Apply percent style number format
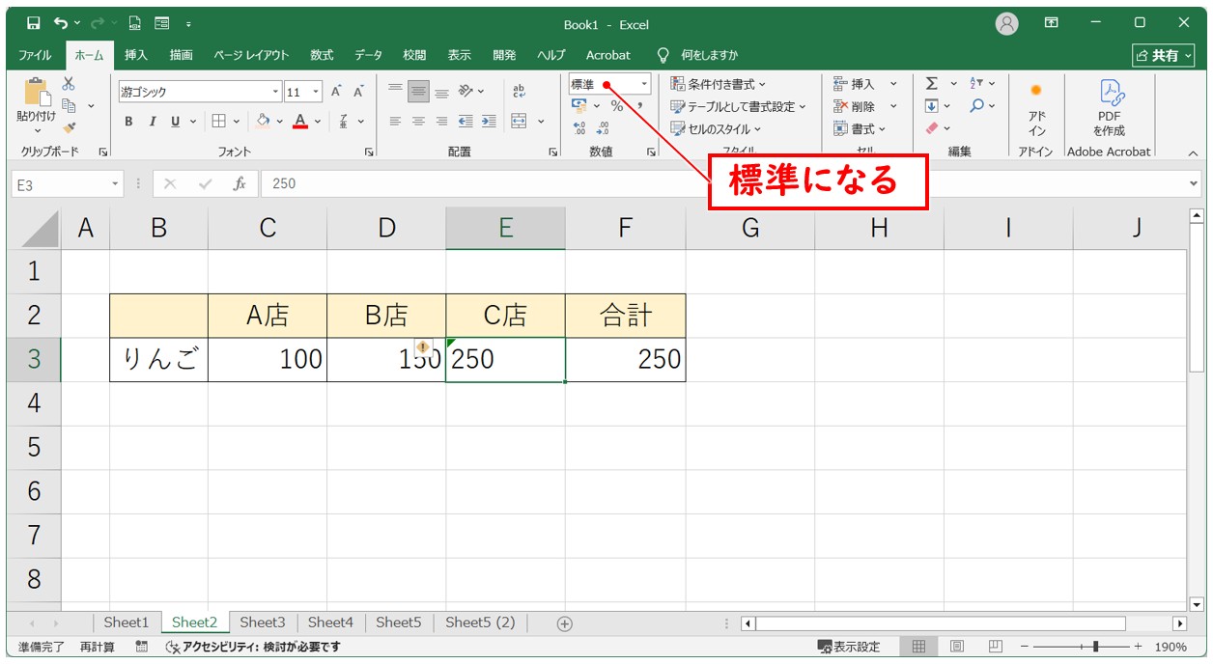This screenshot has height=664, width=1213. (x=616, y=106)
